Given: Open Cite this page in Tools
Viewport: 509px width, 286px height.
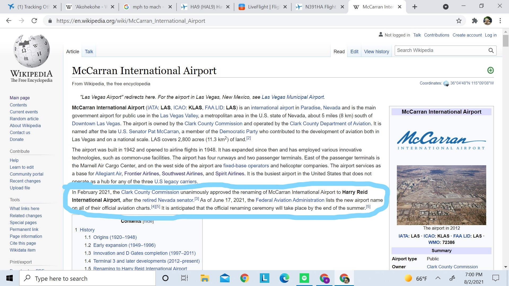Looking at the screenshot, I should pos(23,243).
